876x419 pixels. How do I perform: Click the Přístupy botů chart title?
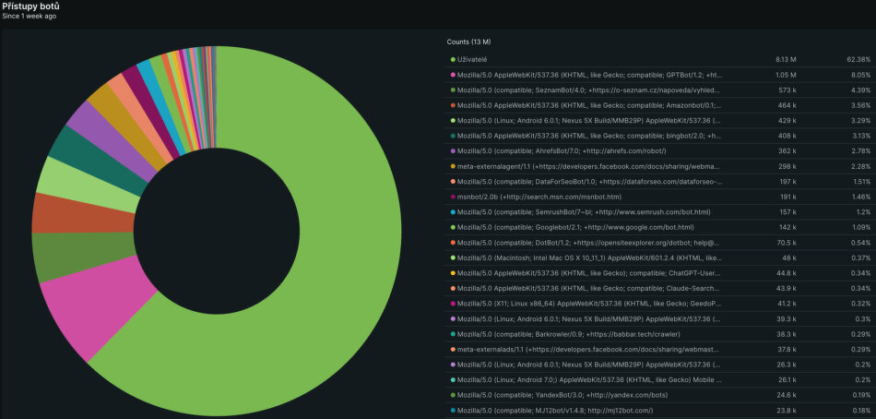(x=30, y=6)
